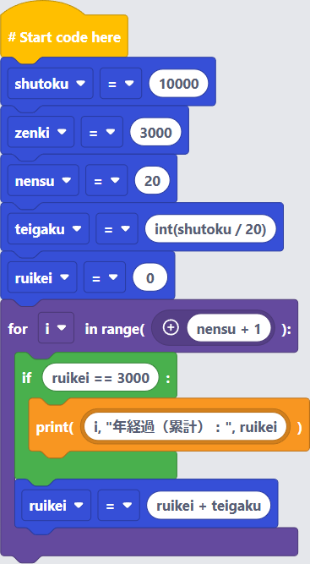Edit the value 20 for nensu

pyautogui.click(x=152, y=181)
